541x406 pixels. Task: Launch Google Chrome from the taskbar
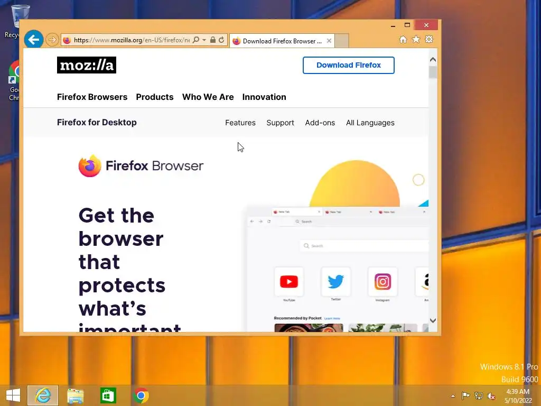pyautogui.click(x=141, y=395)
